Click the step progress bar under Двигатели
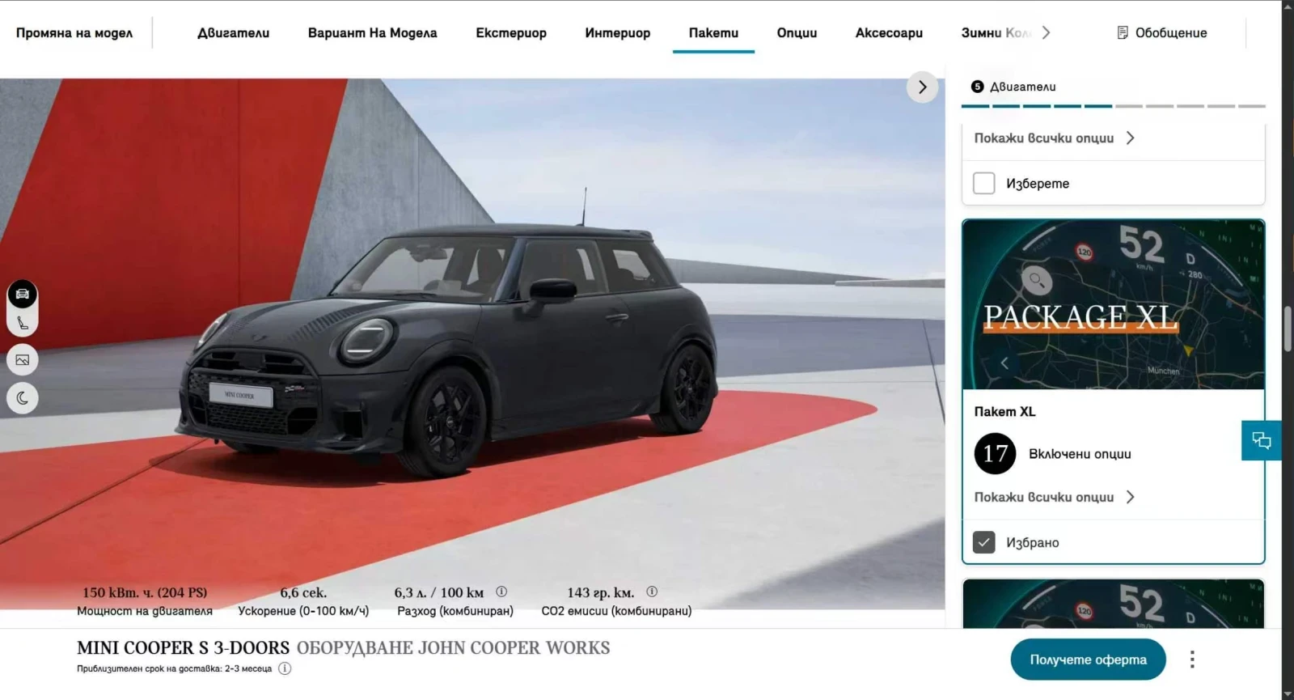Screen dimensions: 1294x700 click(1113, 106)
